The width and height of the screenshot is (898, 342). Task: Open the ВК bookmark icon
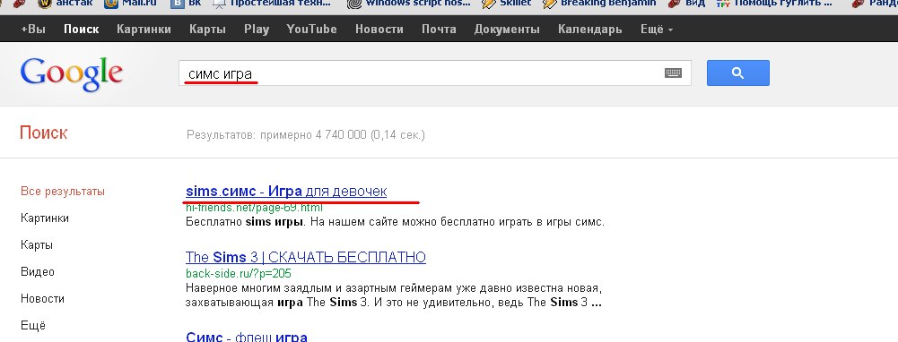point(179,4)
